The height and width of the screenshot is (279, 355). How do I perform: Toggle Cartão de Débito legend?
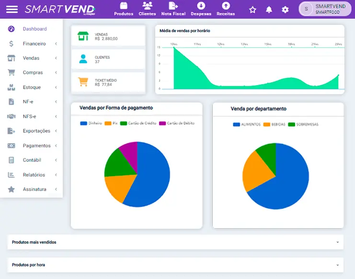pyautogui.click(x=177, y=123)
